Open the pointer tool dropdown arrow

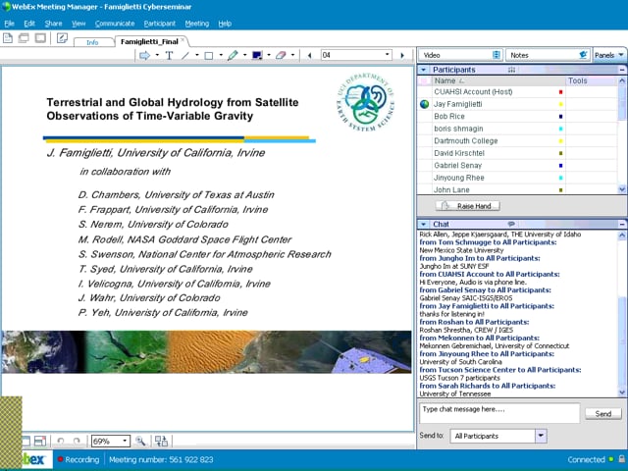(157, 55)
